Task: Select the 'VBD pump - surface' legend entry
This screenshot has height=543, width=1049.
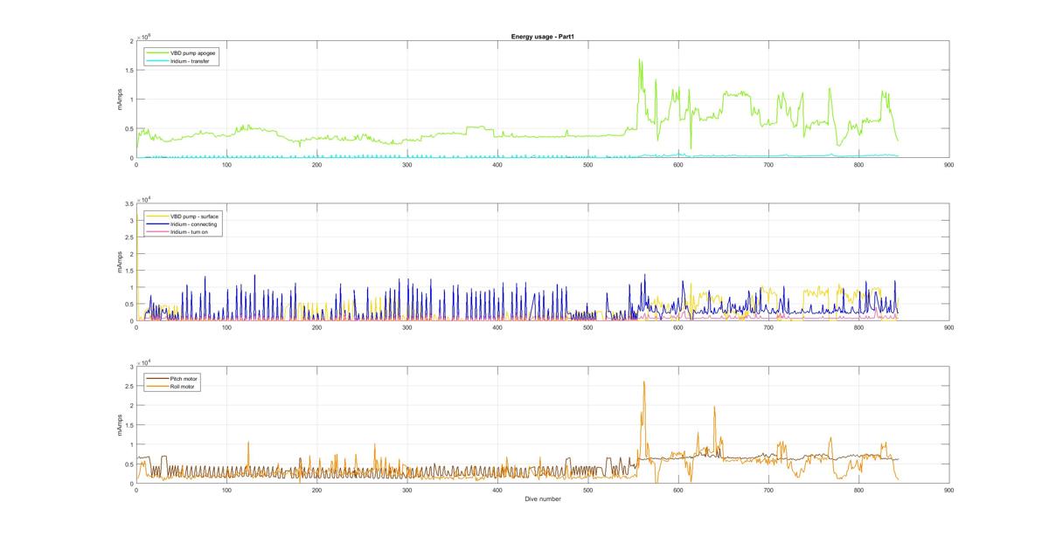Action: (193, 216)
